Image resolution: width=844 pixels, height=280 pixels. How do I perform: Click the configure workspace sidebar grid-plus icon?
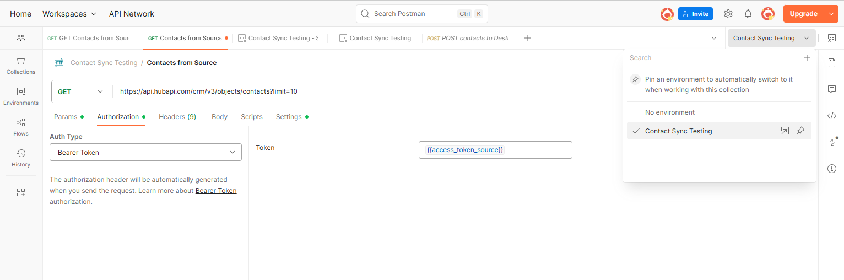[21, 192]
